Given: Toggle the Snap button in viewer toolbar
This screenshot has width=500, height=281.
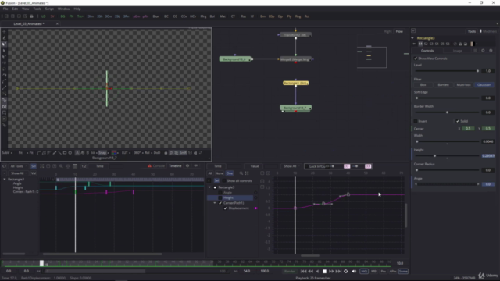Looking at the screenshot, I should point(103,153).
